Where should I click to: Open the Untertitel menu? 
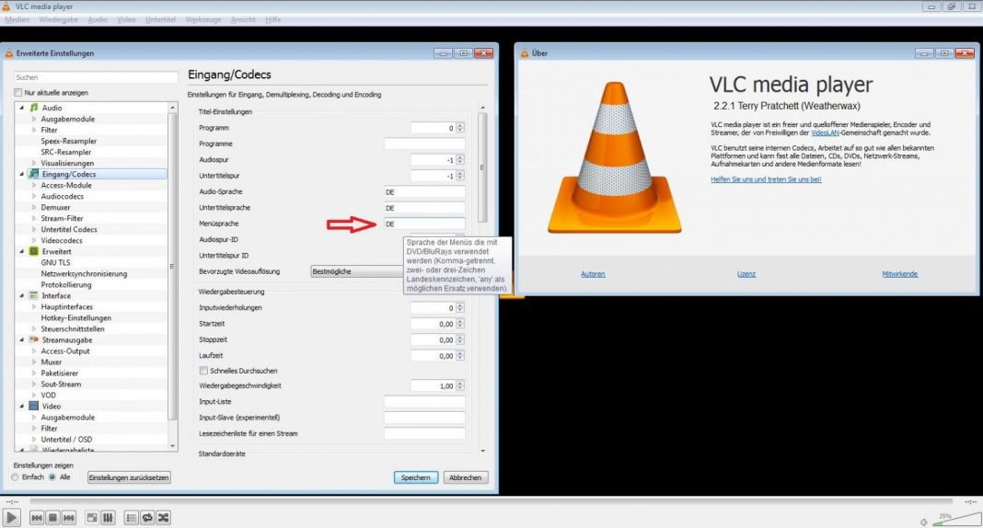click(x=161, y=19)
